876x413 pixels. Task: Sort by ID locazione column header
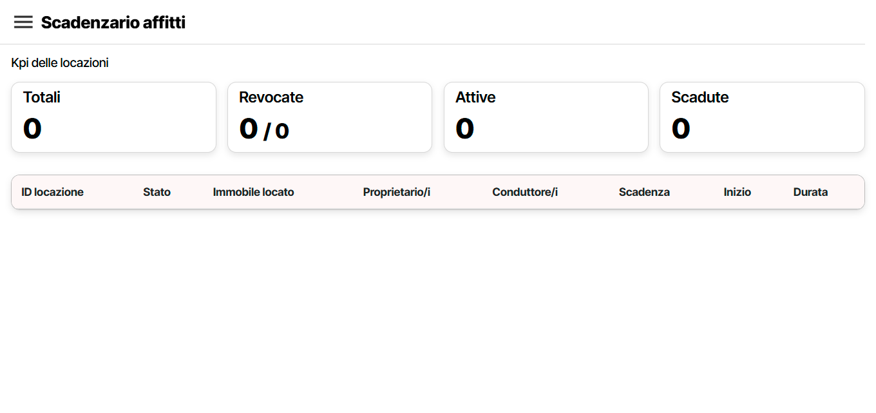click(x=52, y=192)
